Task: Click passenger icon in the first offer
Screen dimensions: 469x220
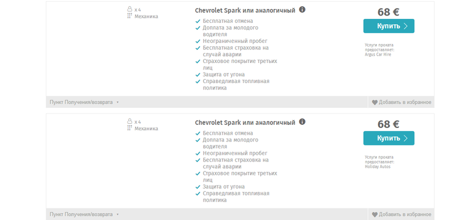Action: (129, 9)
